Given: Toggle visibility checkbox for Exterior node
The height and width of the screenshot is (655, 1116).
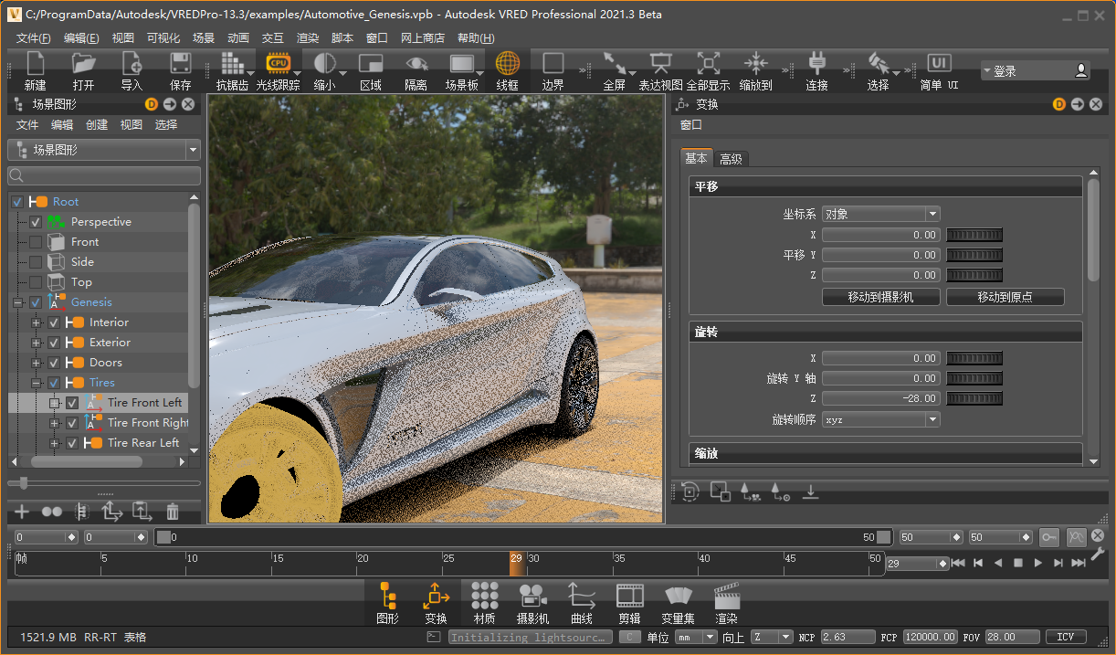Looking at the screenshot, I should point(54,343).
